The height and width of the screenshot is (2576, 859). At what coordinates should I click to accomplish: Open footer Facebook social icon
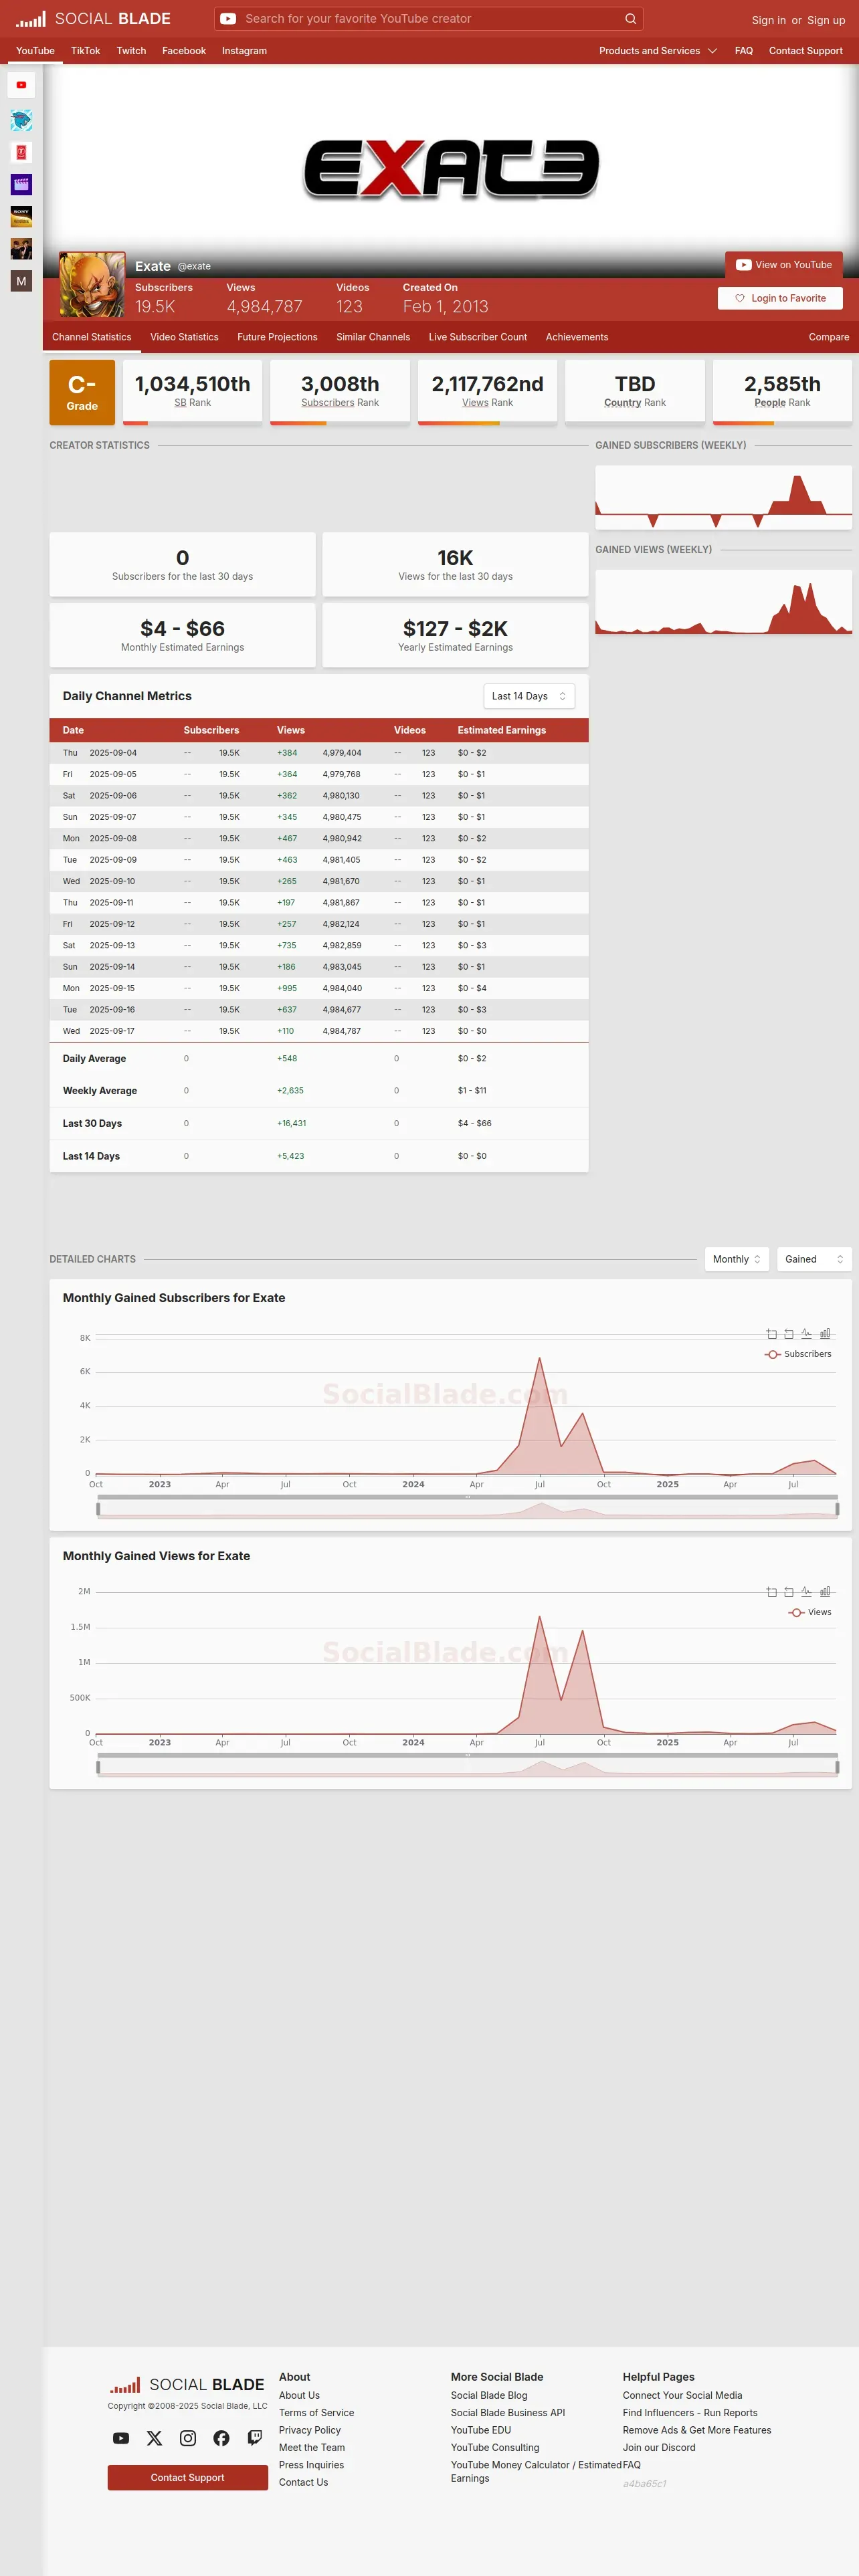coord(221,2438)
